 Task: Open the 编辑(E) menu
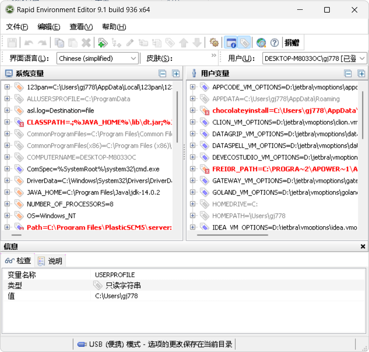click(x=49, y=27)
